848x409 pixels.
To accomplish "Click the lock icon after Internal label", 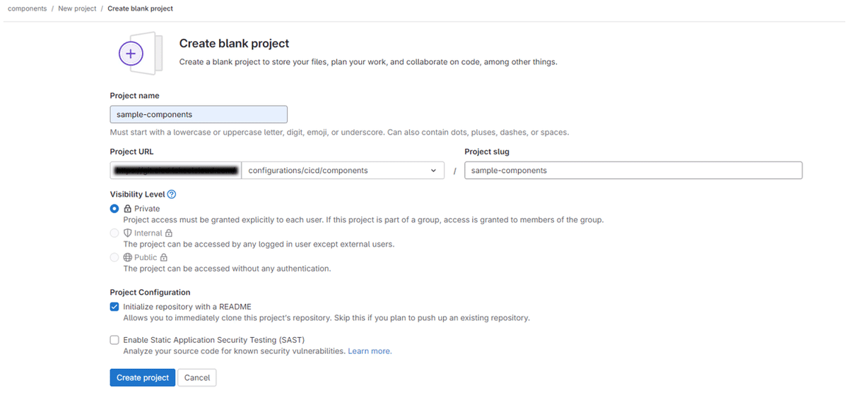I will pos(169,233).
